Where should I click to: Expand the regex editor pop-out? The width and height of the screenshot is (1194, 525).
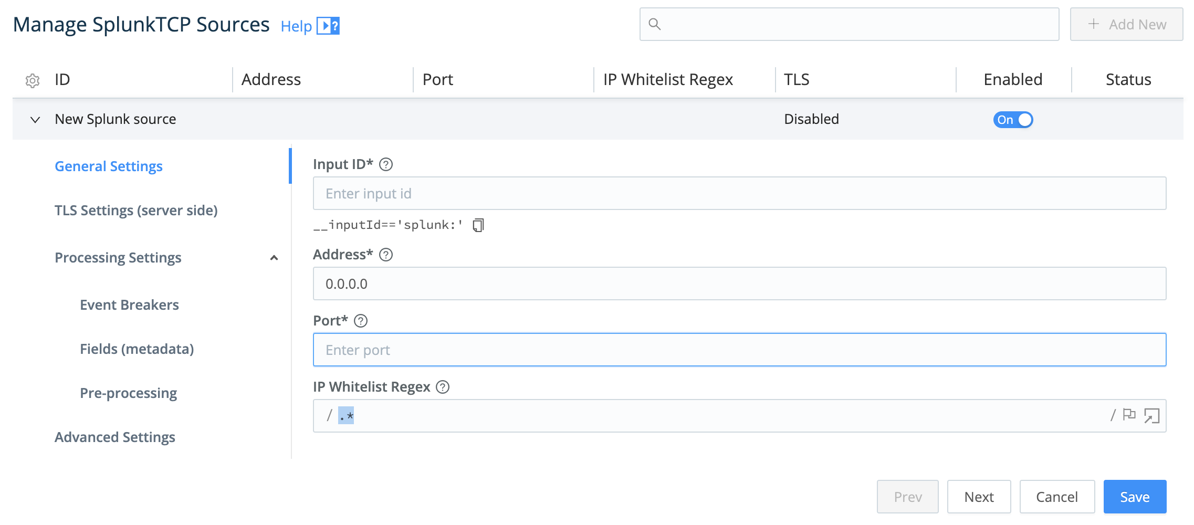click(x=1151, y=416)
